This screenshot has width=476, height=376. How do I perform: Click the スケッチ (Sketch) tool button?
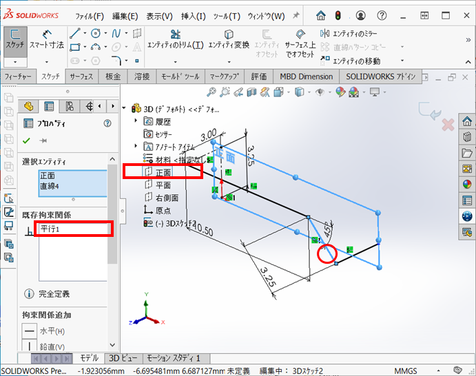tap(15, 37)
